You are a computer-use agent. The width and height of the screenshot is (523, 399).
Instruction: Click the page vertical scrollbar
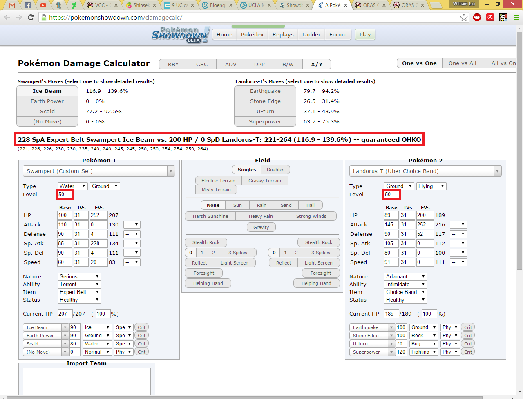click(x=519, y=151)
